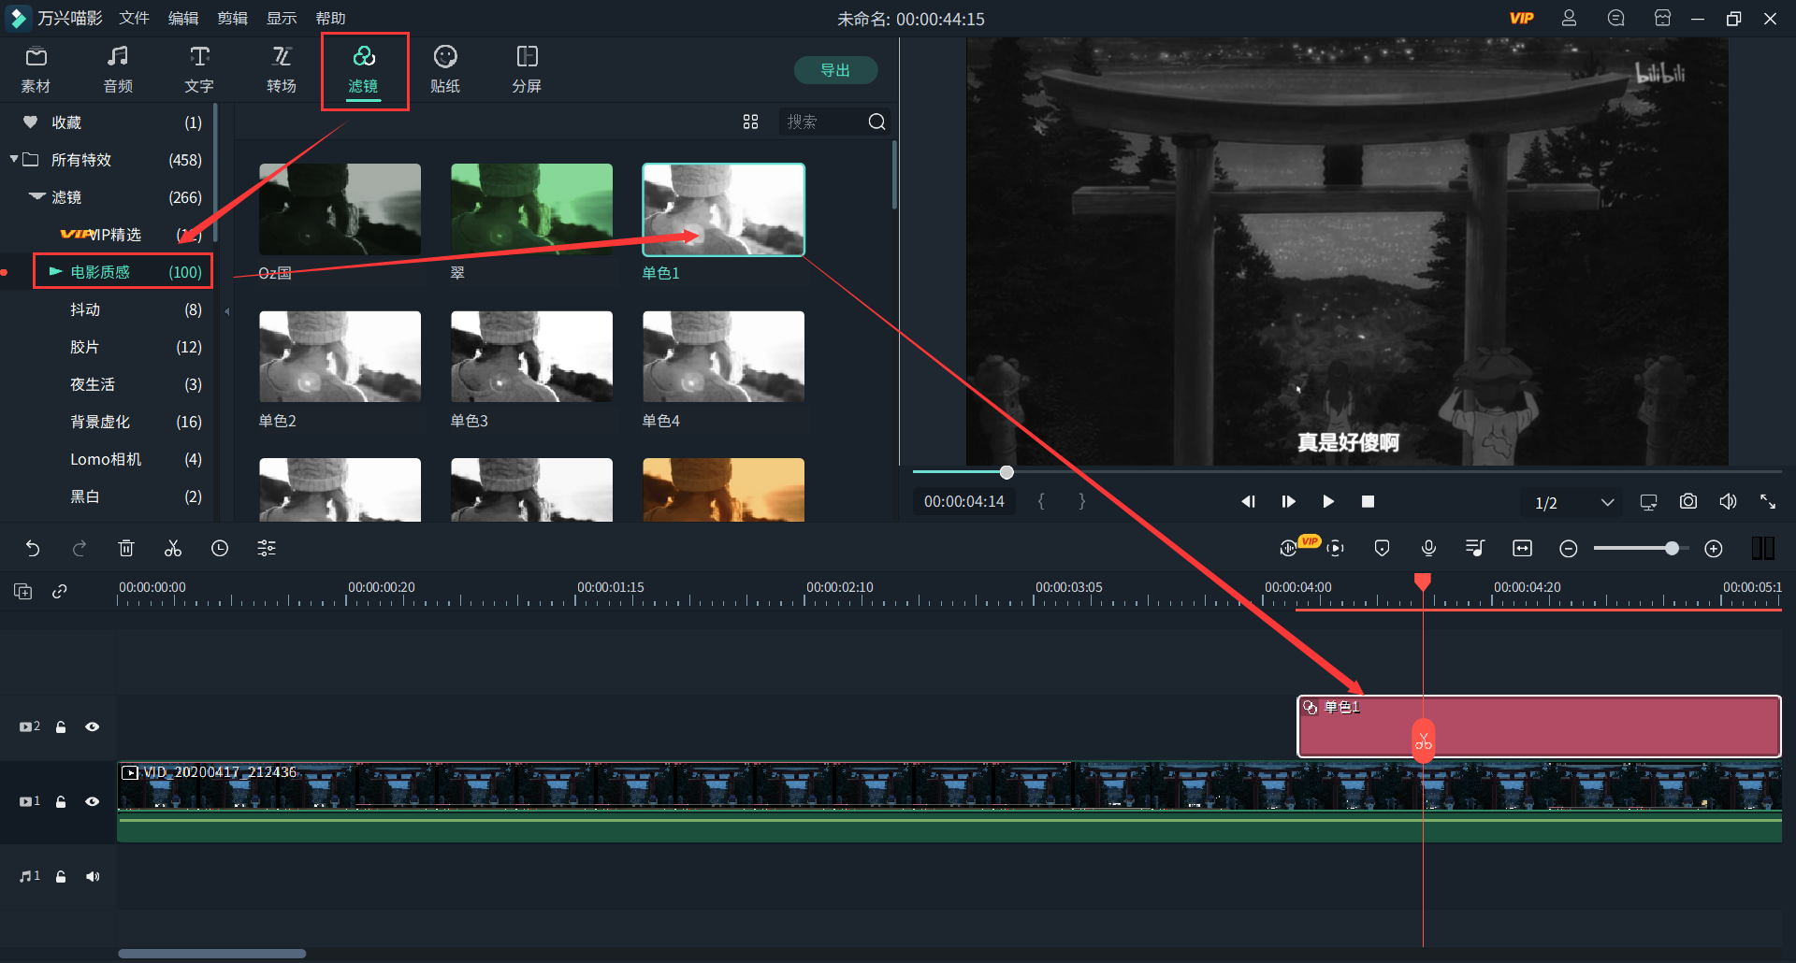Viewport: 1796px width, 963px height.
Task: Open the 编辑 menu
Action: (x=183, y=19)
